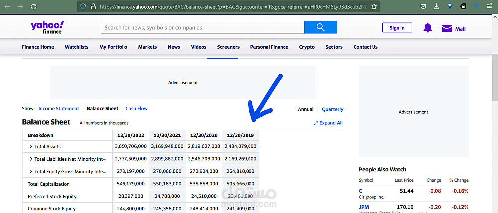Viewport: 498px width, 213px height.
Task: Open Contact Us menu item
Action: click(366, 47)
